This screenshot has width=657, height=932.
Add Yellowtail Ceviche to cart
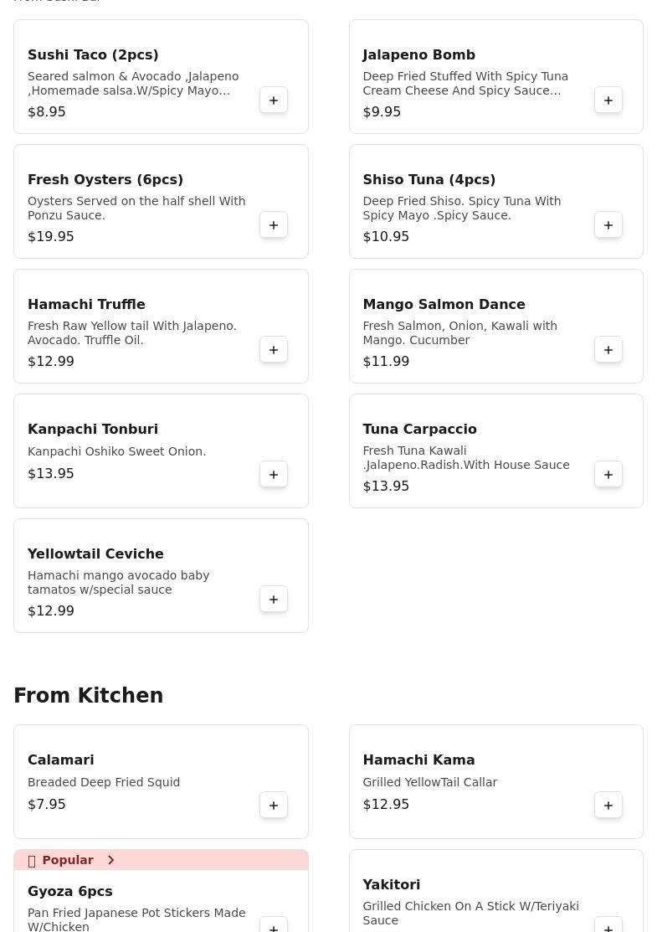pos(274,600)
